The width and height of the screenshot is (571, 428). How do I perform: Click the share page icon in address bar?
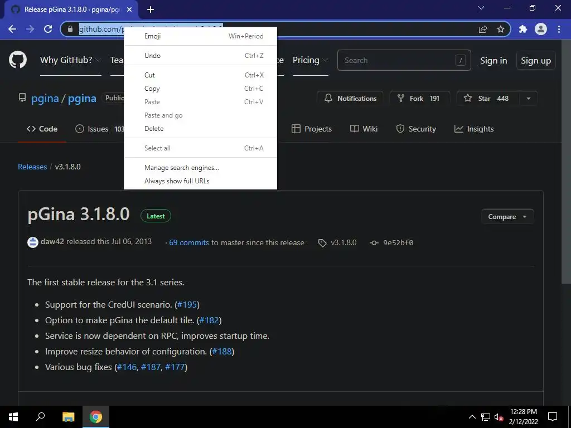(483, 29)
